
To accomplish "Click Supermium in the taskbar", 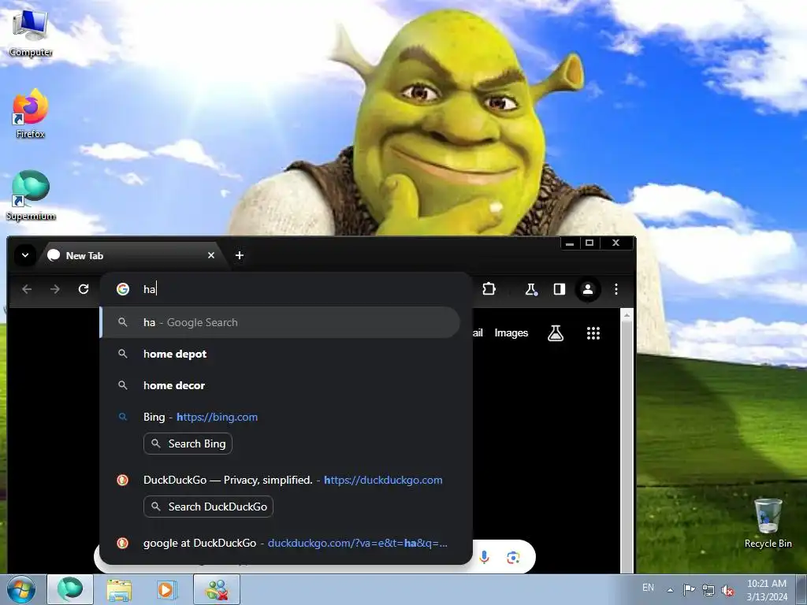I will (70, 589).
